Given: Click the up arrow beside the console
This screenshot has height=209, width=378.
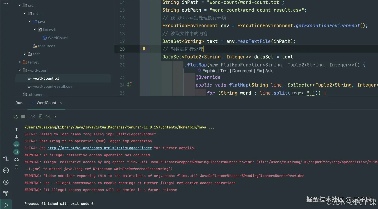Looking at the screenshot, I should click(16, 129).
